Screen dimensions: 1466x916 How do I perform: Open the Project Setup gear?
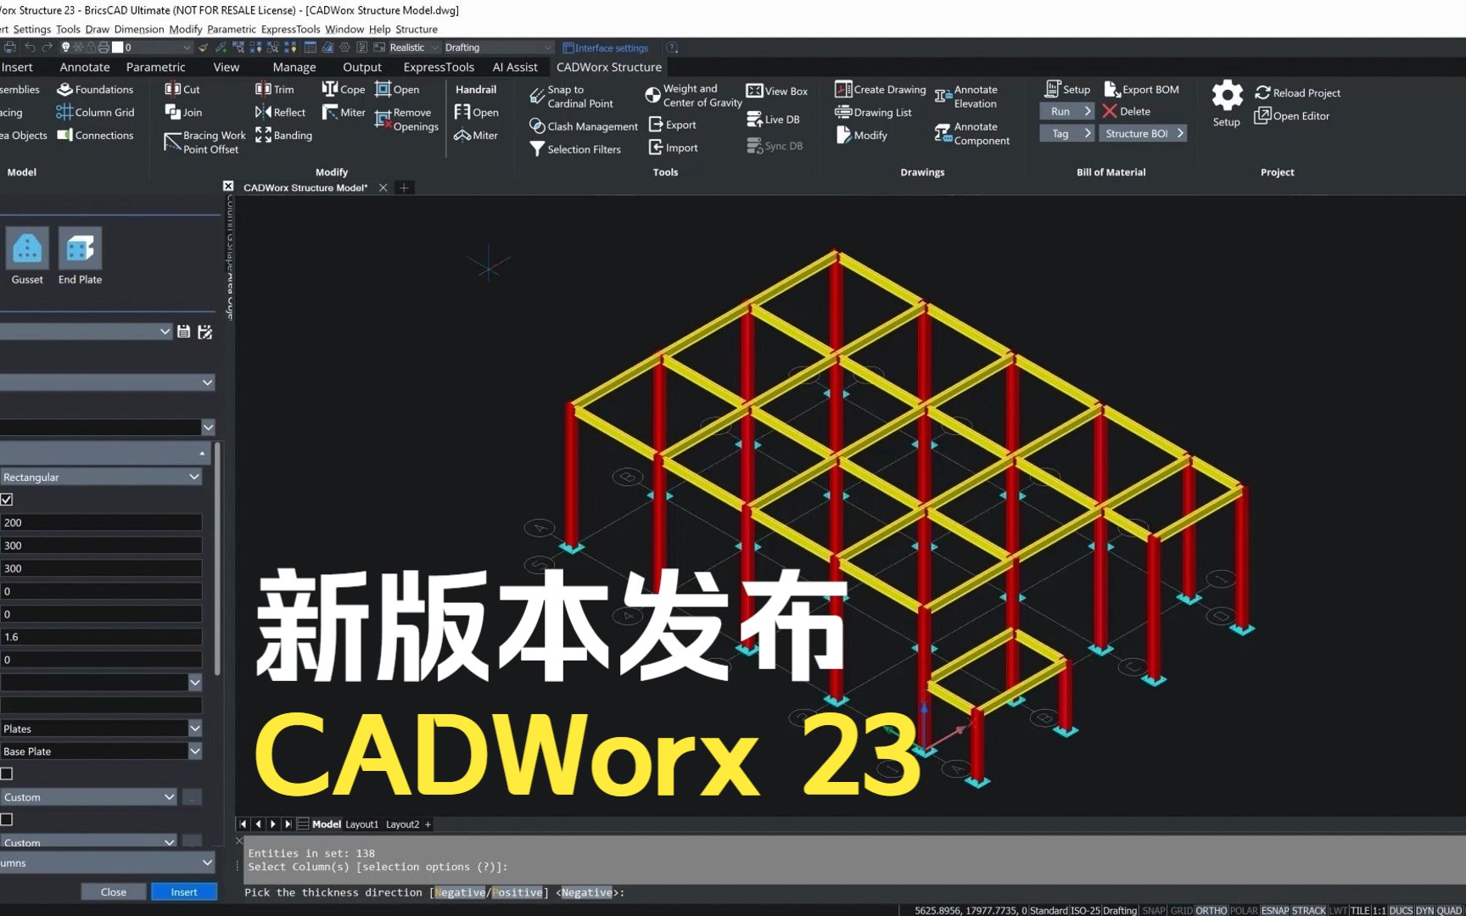point(1227,103)
